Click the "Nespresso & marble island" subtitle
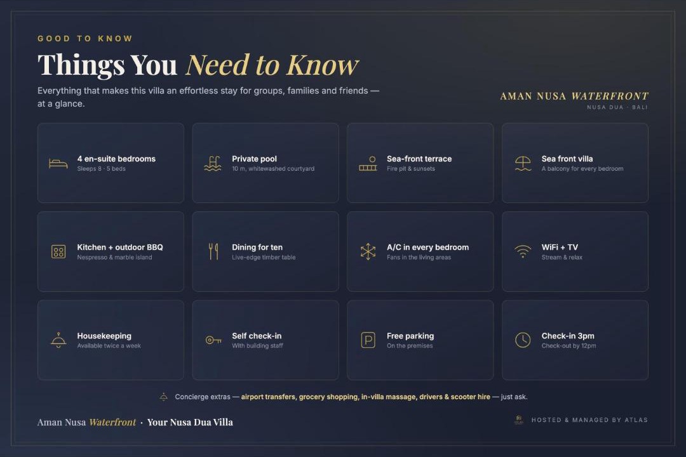The height and width of the screenshot is (457, 686). pyautogui.click(x=114, y=257)
